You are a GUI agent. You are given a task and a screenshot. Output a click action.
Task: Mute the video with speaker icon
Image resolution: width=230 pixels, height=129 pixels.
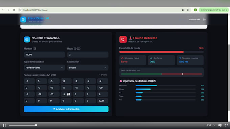tap(220, 125)
